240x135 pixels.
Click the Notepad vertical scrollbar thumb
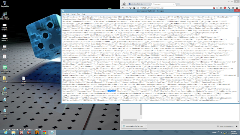[x=238, y=57]
